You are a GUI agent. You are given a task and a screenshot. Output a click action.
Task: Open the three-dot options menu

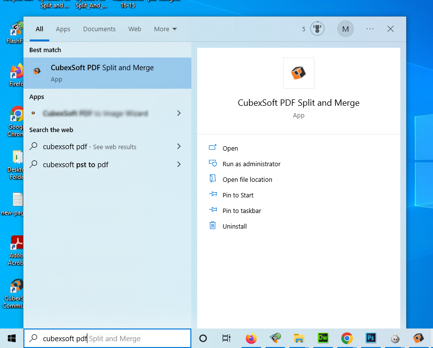pyautogui.click(x=370, y=29)
